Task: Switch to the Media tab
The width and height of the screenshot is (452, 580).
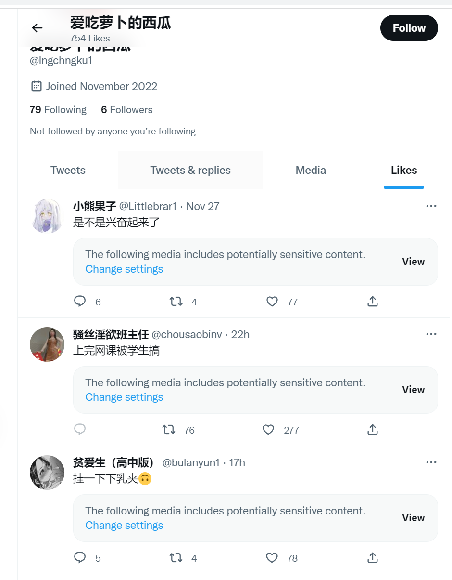Action: [x=311, y=170]
